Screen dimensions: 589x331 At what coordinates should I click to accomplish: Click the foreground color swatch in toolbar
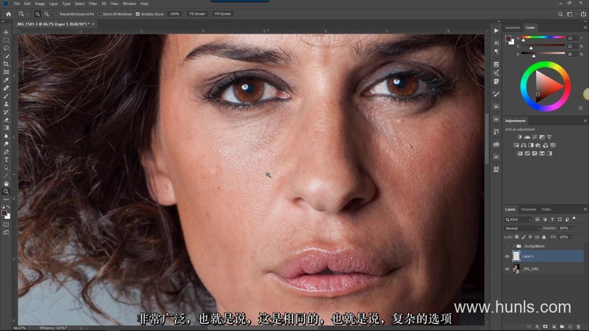(4, 213)
